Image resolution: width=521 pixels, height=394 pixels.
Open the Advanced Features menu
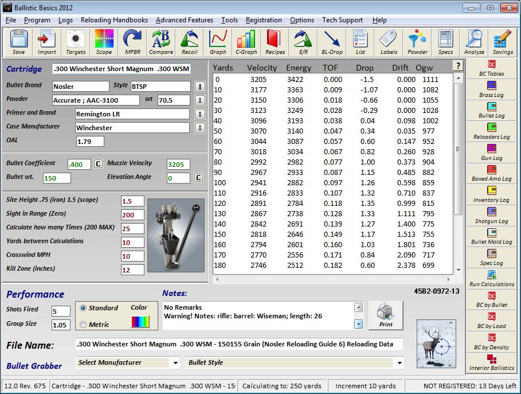click(185, 20)
